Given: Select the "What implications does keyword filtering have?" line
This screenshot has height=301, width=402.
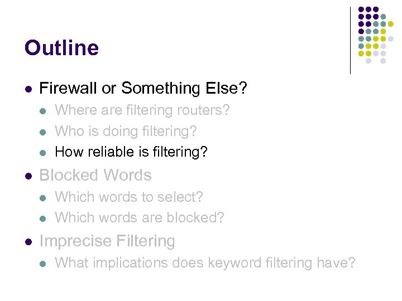Looking at the screenshot, I should pyautogui.click(x=205, y=263).
